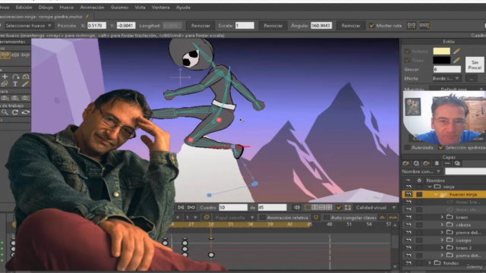The width and height of the screenshot is (486, 273).
Task: Click the black Trazo color swatch
Action: pos(442,60)
